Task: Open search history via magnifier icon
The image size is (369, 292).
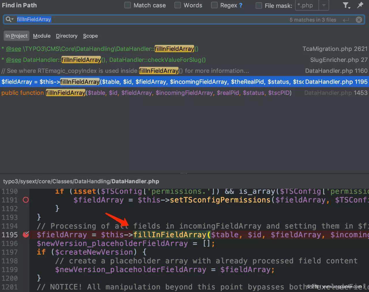Action: 9,19
